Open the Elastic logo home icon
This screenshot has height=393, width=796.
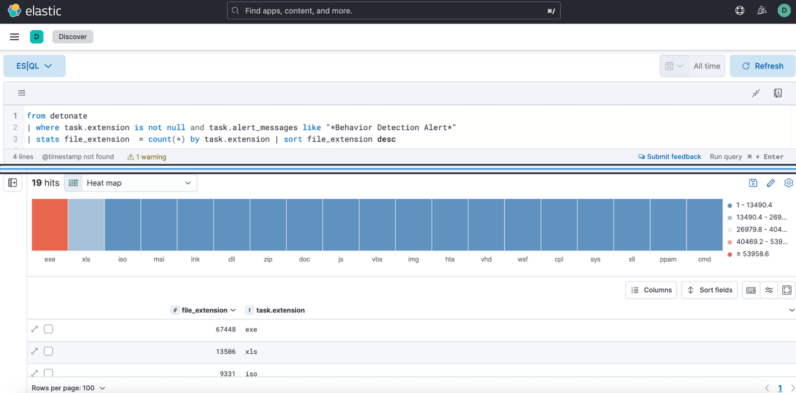point(14,10)
